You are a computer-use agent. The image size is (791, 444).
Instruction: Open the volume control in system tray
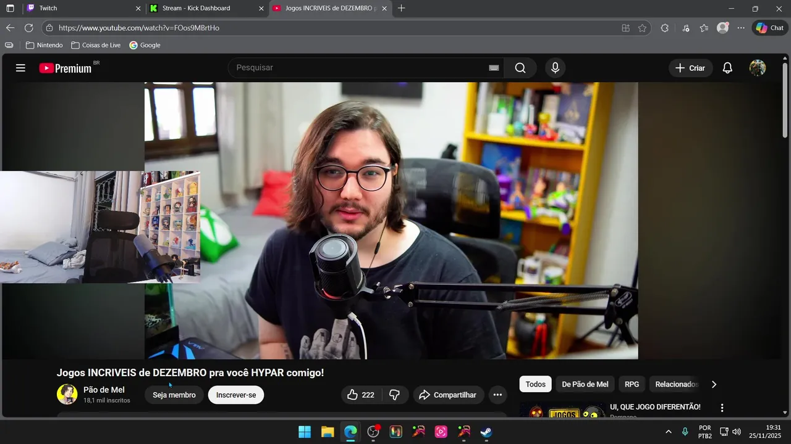tap(736, 432)
